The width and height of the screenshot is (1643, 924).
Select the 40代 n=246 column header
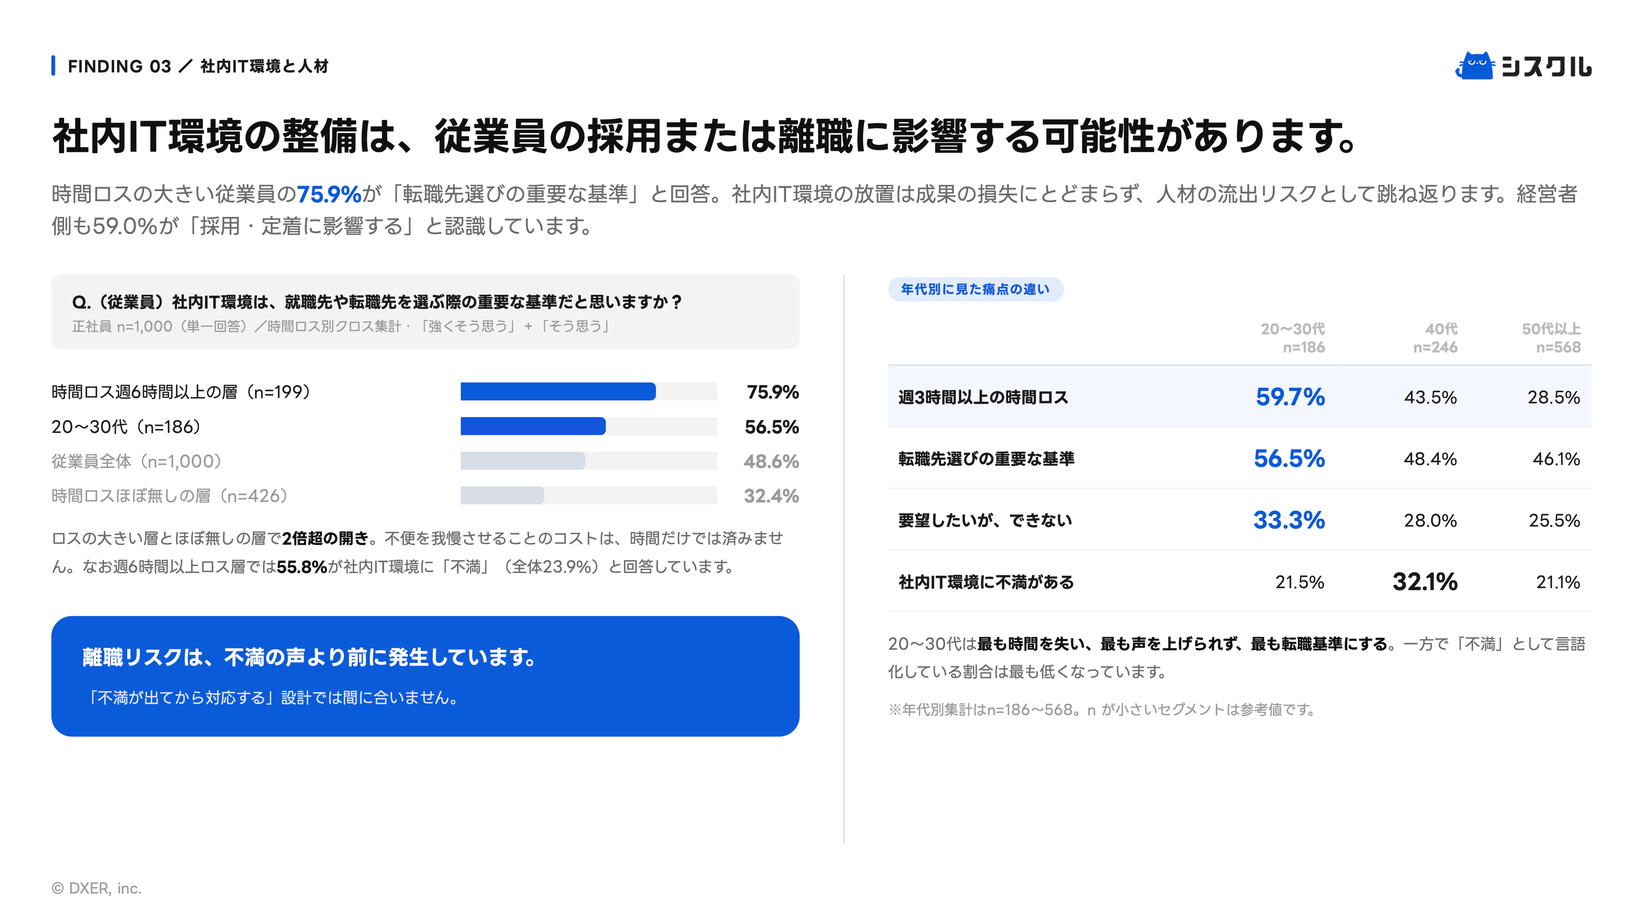tap(1435, 338)
